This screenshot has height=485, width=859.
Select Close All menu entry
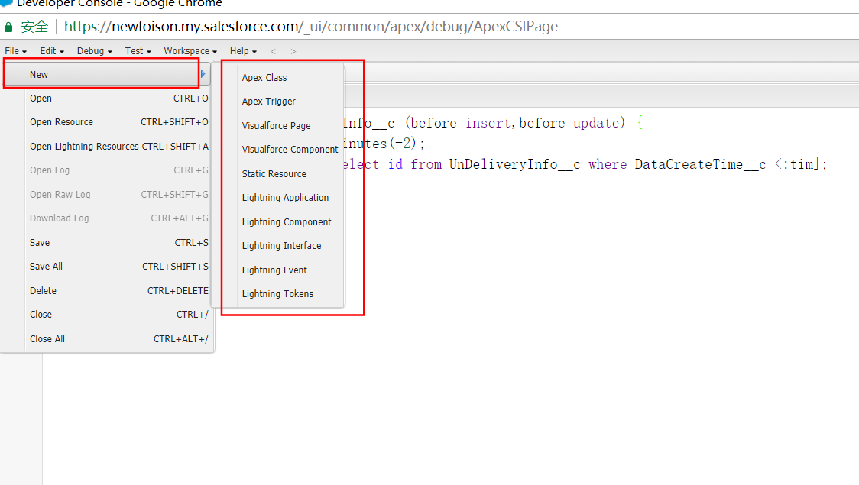107,339
